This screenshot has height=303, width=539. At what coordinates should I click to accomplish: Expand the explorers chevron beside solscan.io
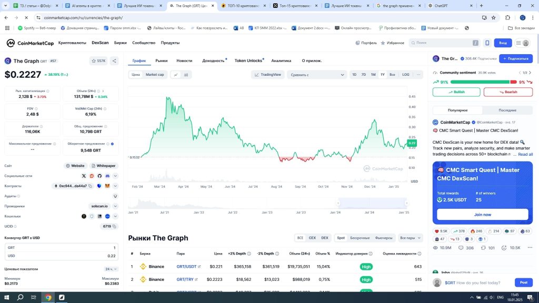pyautogui.click(x=115, y=206)
